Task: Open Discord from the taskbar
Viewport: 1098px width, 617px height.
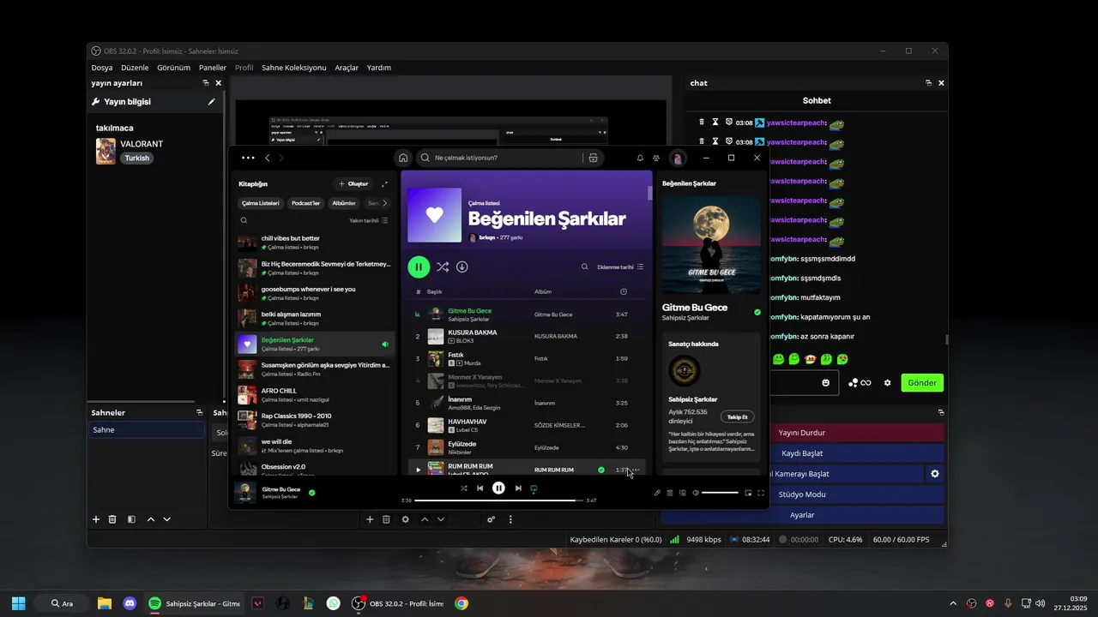Action: [x=130, y=603]
